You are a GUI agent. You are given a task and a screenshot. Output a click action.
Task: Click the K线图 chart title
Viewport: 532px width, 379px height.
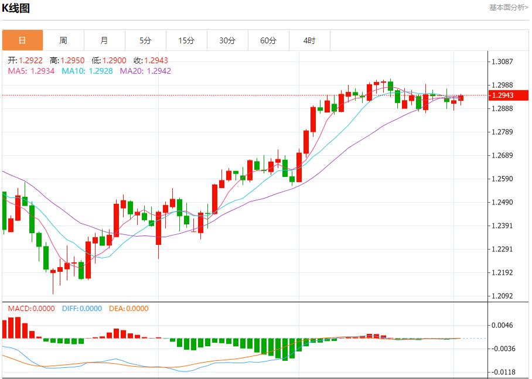pos(16,8)
